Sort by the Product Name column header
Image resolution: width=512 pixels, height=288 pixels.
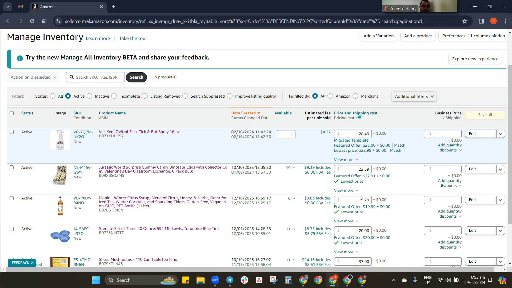click(x=112, y=113)
